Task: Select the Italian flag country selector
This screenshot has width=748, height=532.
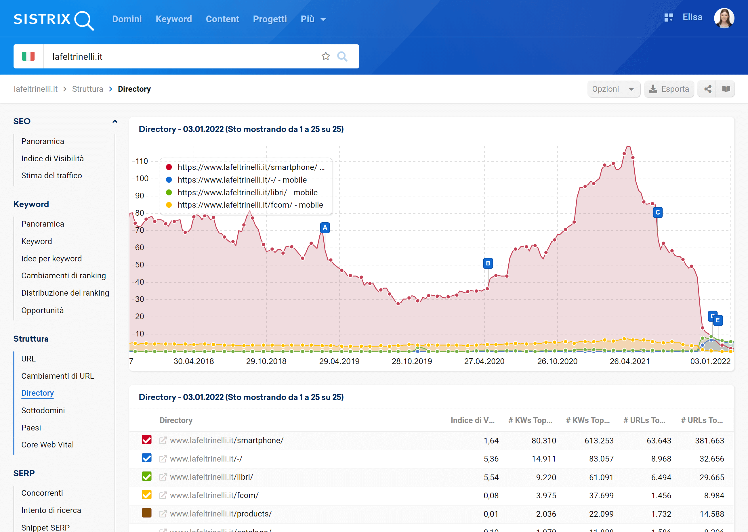Action: coord(28,56)
